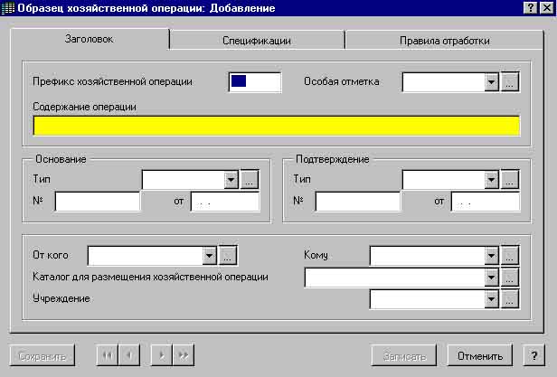Click the Основание № input field
Image resolution: width=557 pixels, height=377 pixels.
coord(98,202)
